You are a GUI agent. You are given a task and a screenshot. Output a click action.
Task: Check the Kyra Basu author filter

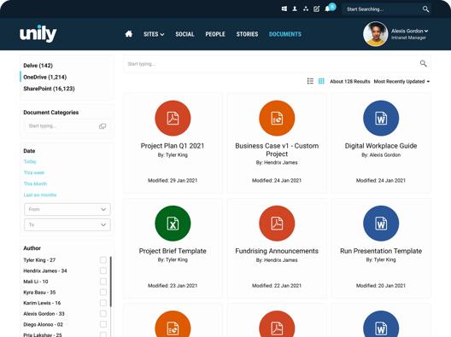tap(103, 292)
